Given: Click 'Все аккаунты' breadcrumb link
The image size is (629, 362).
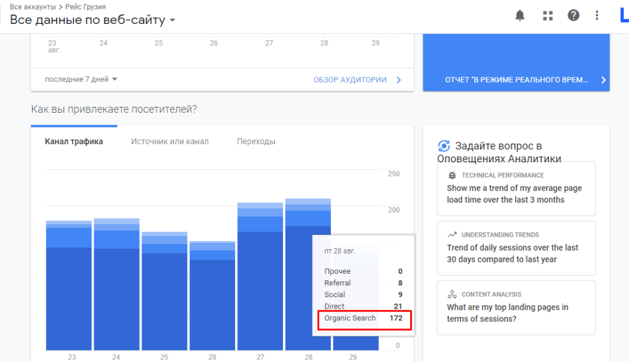Looking at the screenshot, I should click(33, 7).
